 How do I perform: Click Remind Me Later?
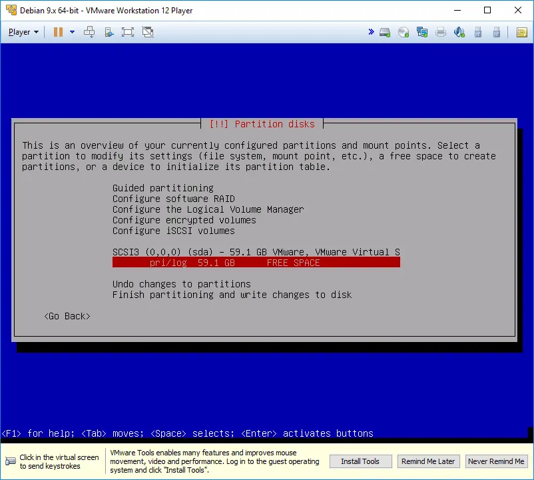428,461
